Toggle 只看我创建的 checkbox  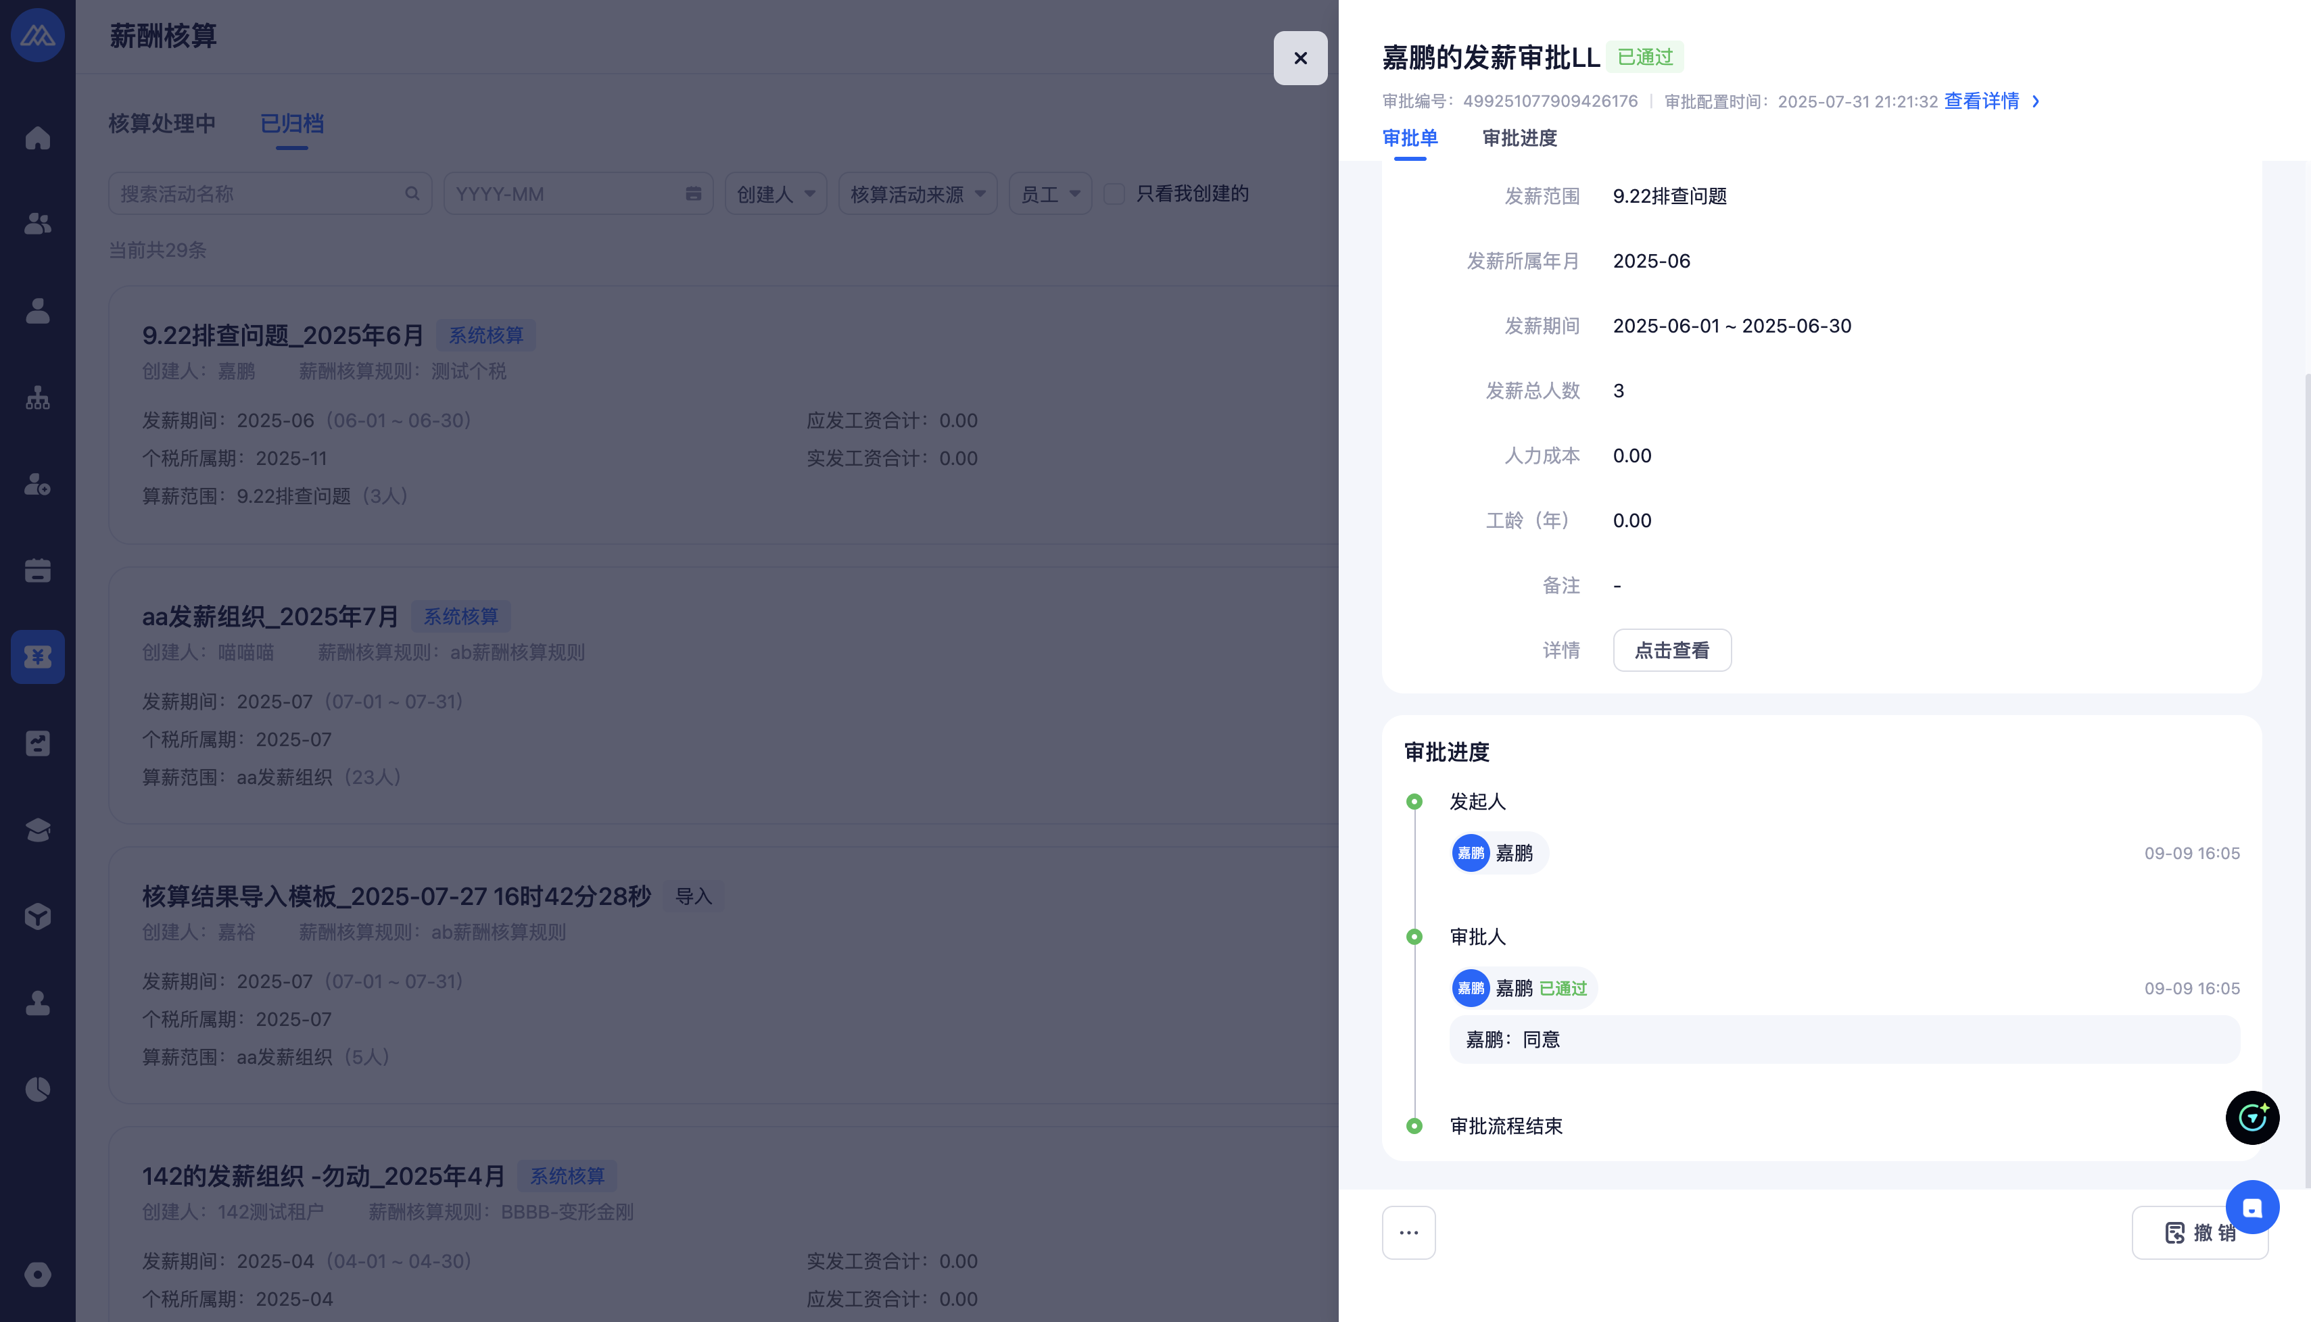1114,193
